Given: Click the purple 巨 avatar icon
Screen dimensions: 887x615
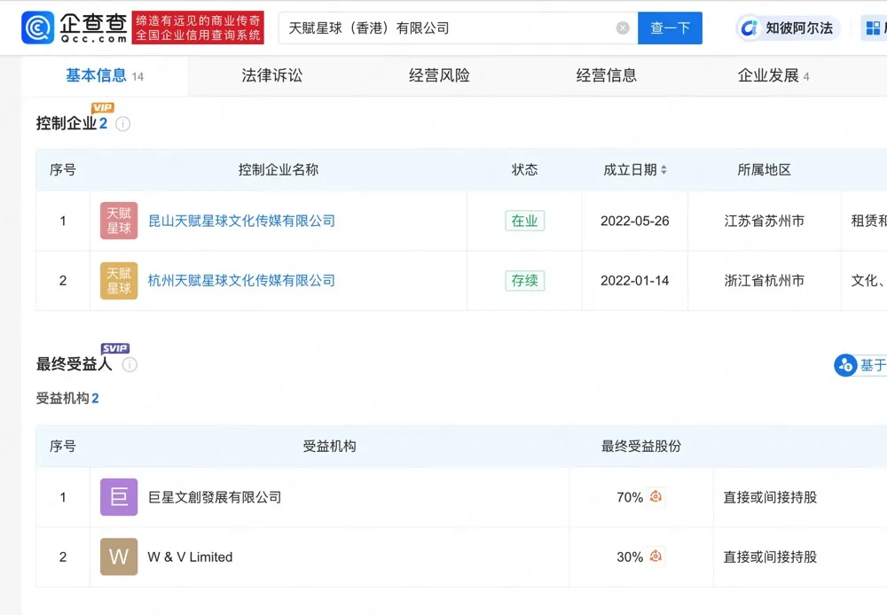Looking at the screenshot, I should (x=119, y=497).
